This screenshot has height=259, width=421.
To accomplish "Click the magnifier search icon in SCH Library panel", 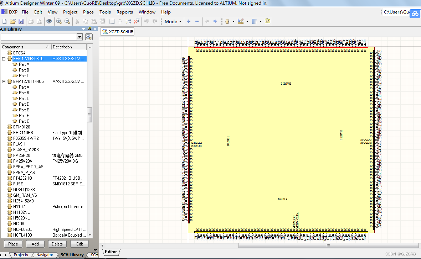I will click(88, 37).
